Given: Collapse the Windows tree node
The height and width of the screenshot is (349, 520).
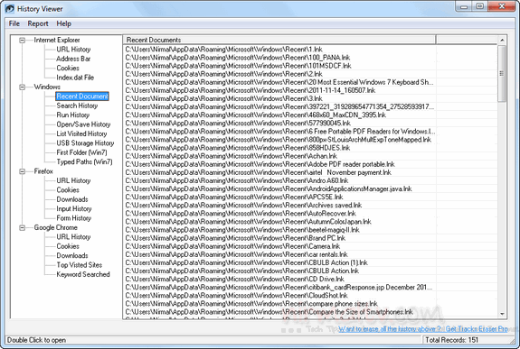Looking at the screenshot, I should click(x=23, y=87).
